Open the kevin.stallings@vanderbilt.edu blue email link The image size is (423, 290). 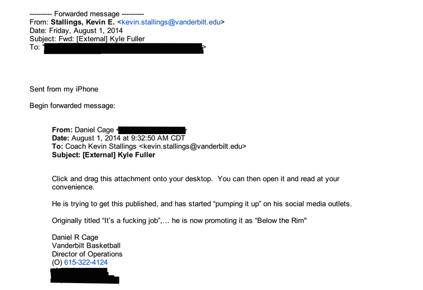(171, 22)
